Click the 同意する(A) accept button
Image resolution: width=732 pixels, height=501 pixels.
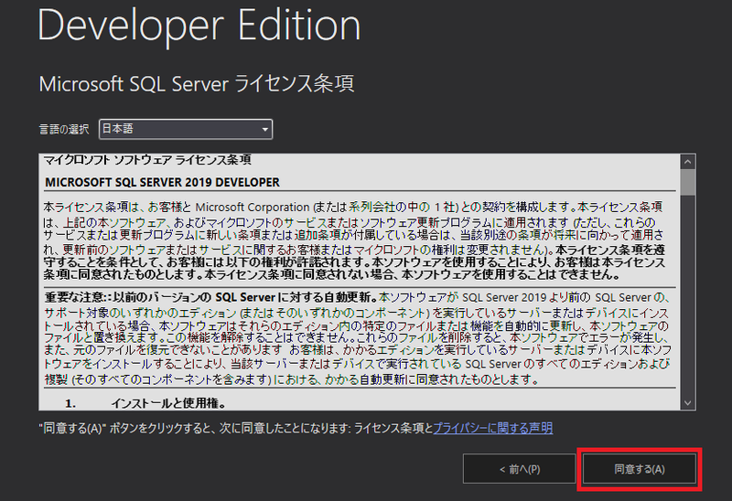[639, 469]
